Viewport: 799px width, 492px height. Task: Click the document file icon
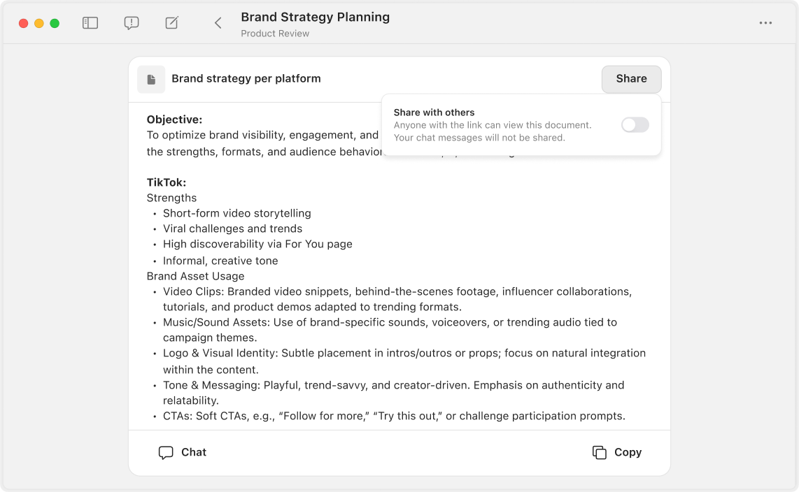pos(151,80)
